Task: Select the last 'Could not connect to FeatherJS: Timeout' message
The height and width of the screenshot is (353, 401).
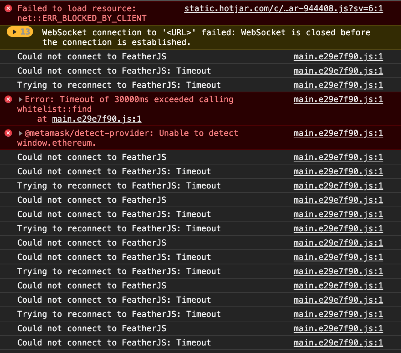Action: tap(114, 343)
